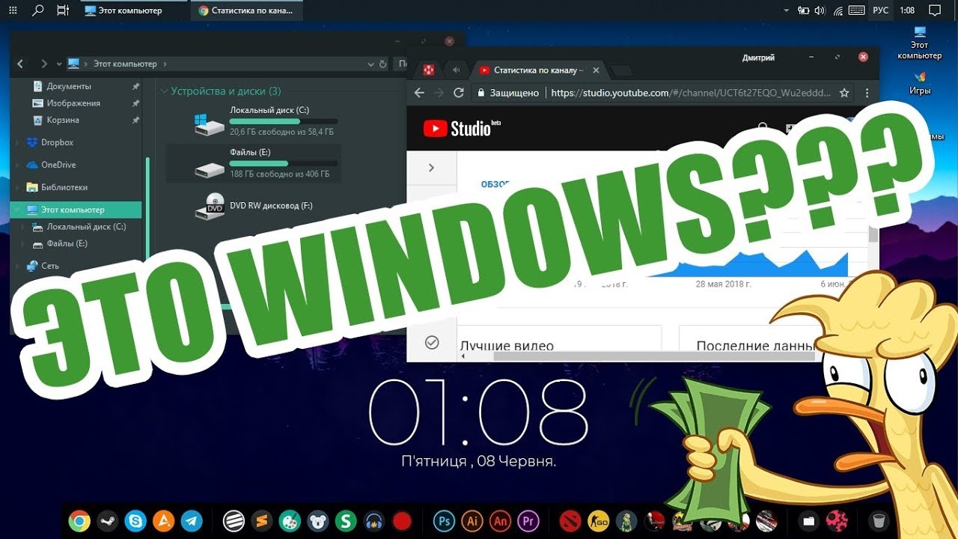This screenshot has width=958, height=539.
Task: Start CS:GO from the dock
Action: click(599, 520)
